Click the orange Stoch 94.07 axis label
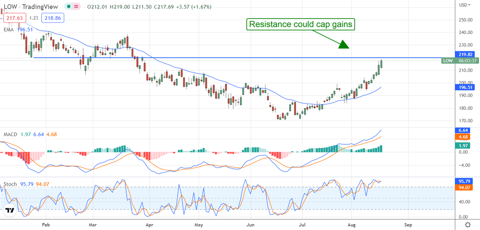 pyautogui.click(x=464, y=187)
